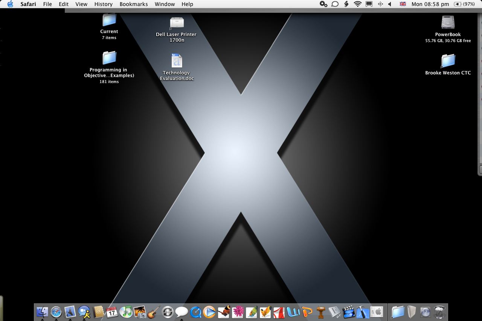Open the green feather pen app icon

coord(251,312)
